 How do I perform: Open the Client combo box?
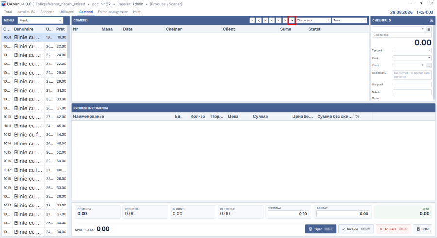point(409,65)
